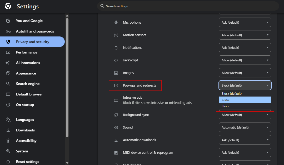Click the picture icon for Images

point(116,73)
